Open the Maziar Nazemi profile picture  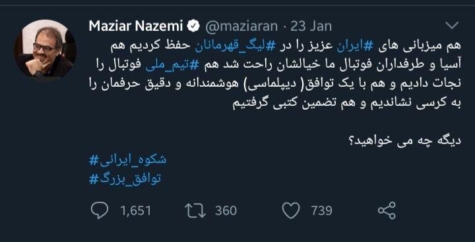click(x=45, y=49)
